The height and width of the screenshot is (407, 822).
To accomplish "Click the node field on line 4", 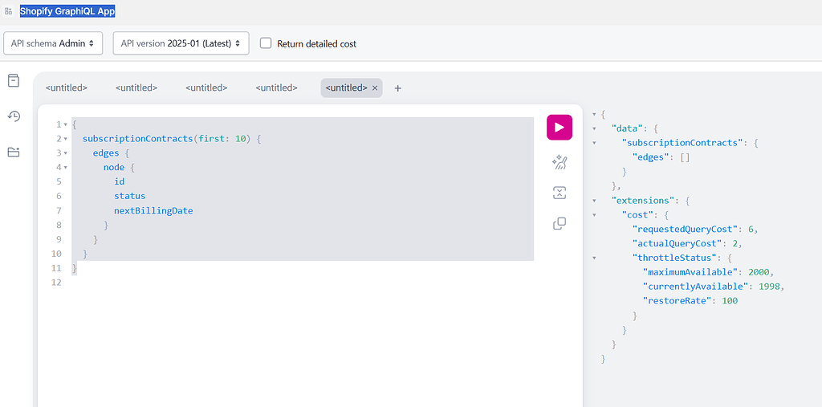I will coord(114,167).
